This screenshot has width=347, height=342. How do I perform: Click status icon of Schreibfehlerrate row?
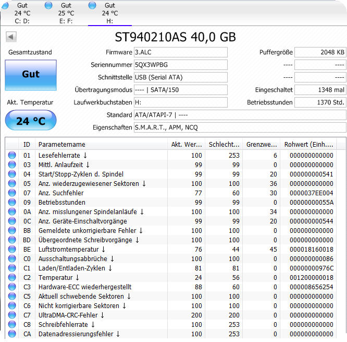point(12,325)
